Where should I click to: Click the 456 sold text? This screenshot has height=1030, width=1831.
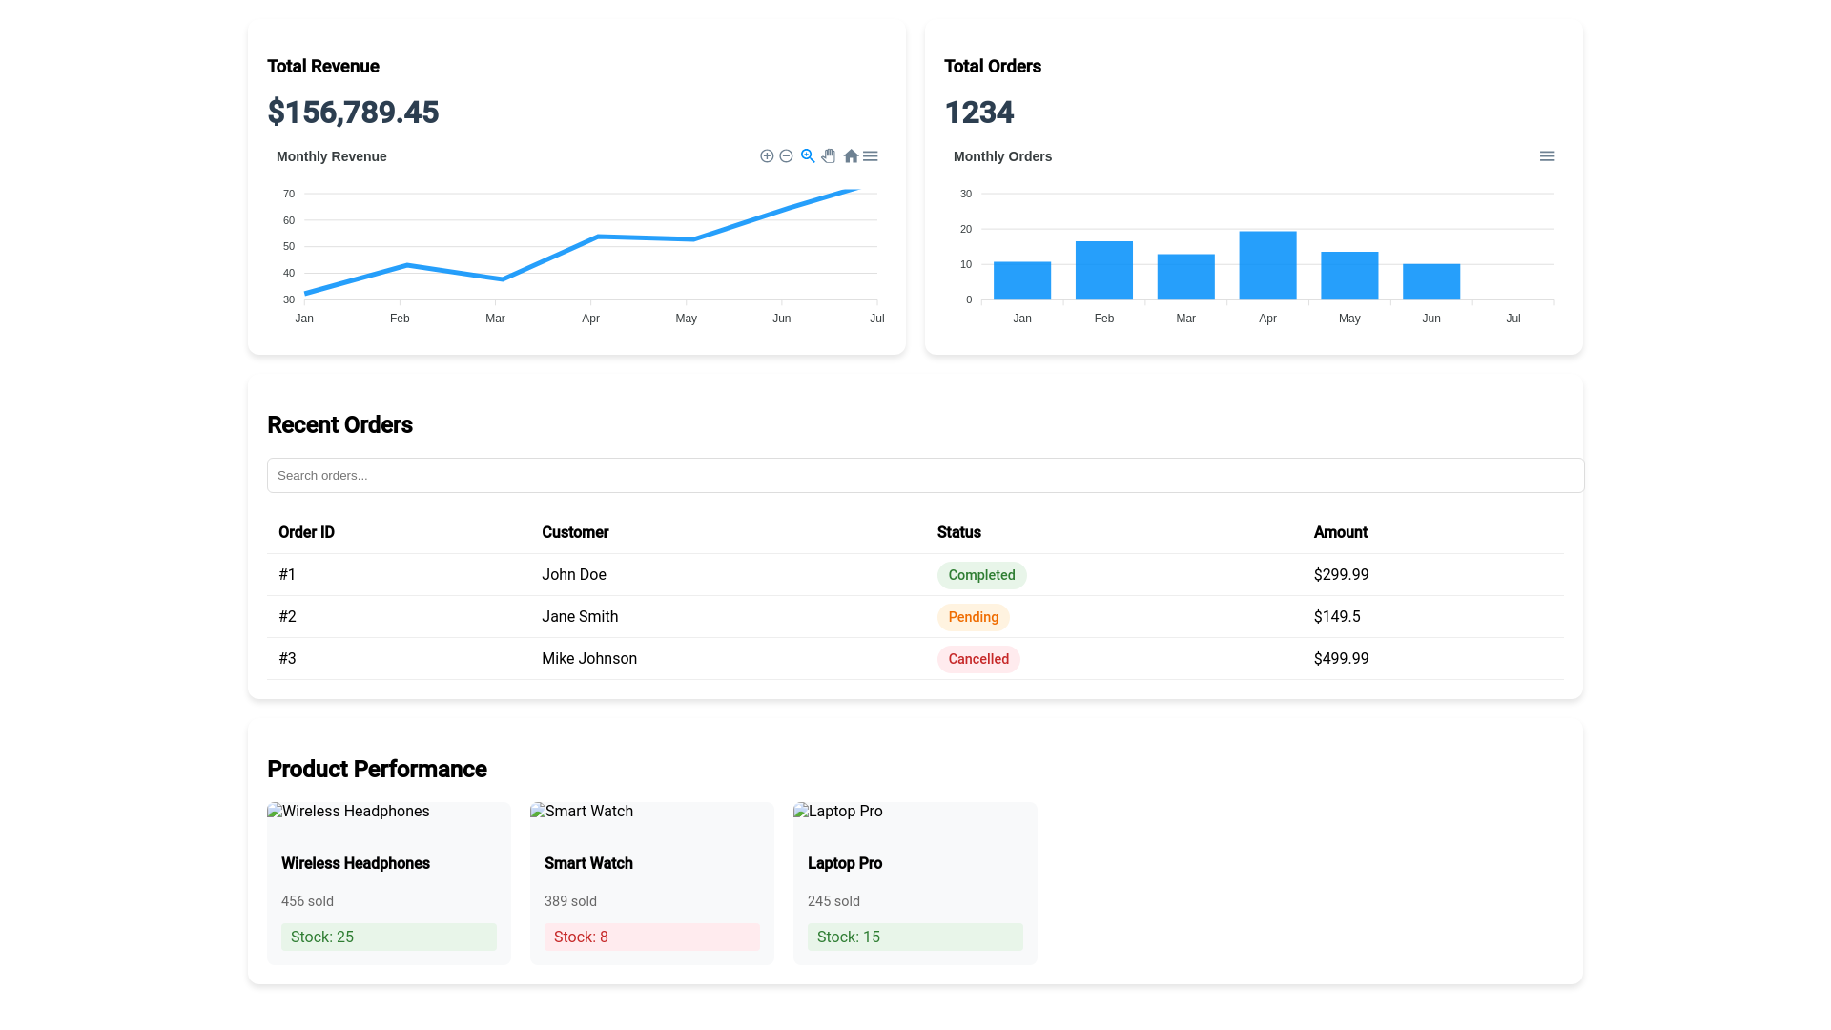click(x=307, y=901)
